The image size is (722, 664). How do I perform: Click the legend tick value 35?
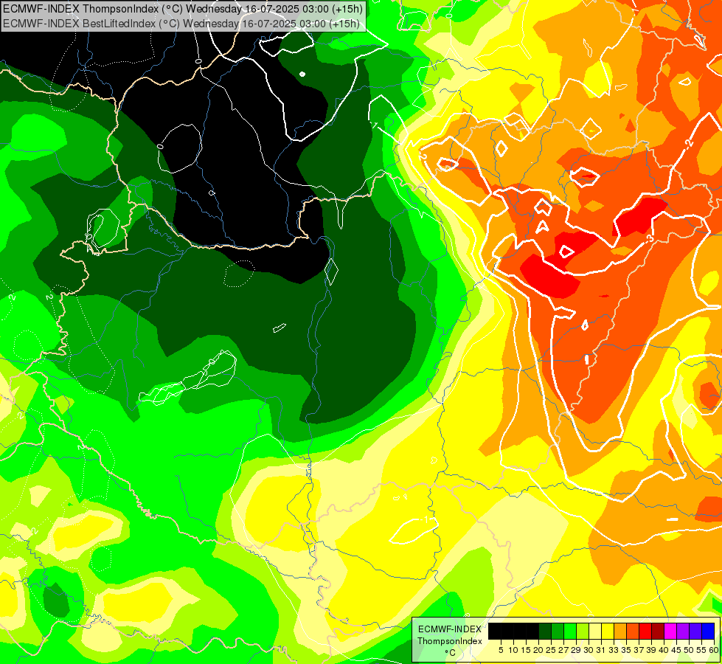click(626, 650)
